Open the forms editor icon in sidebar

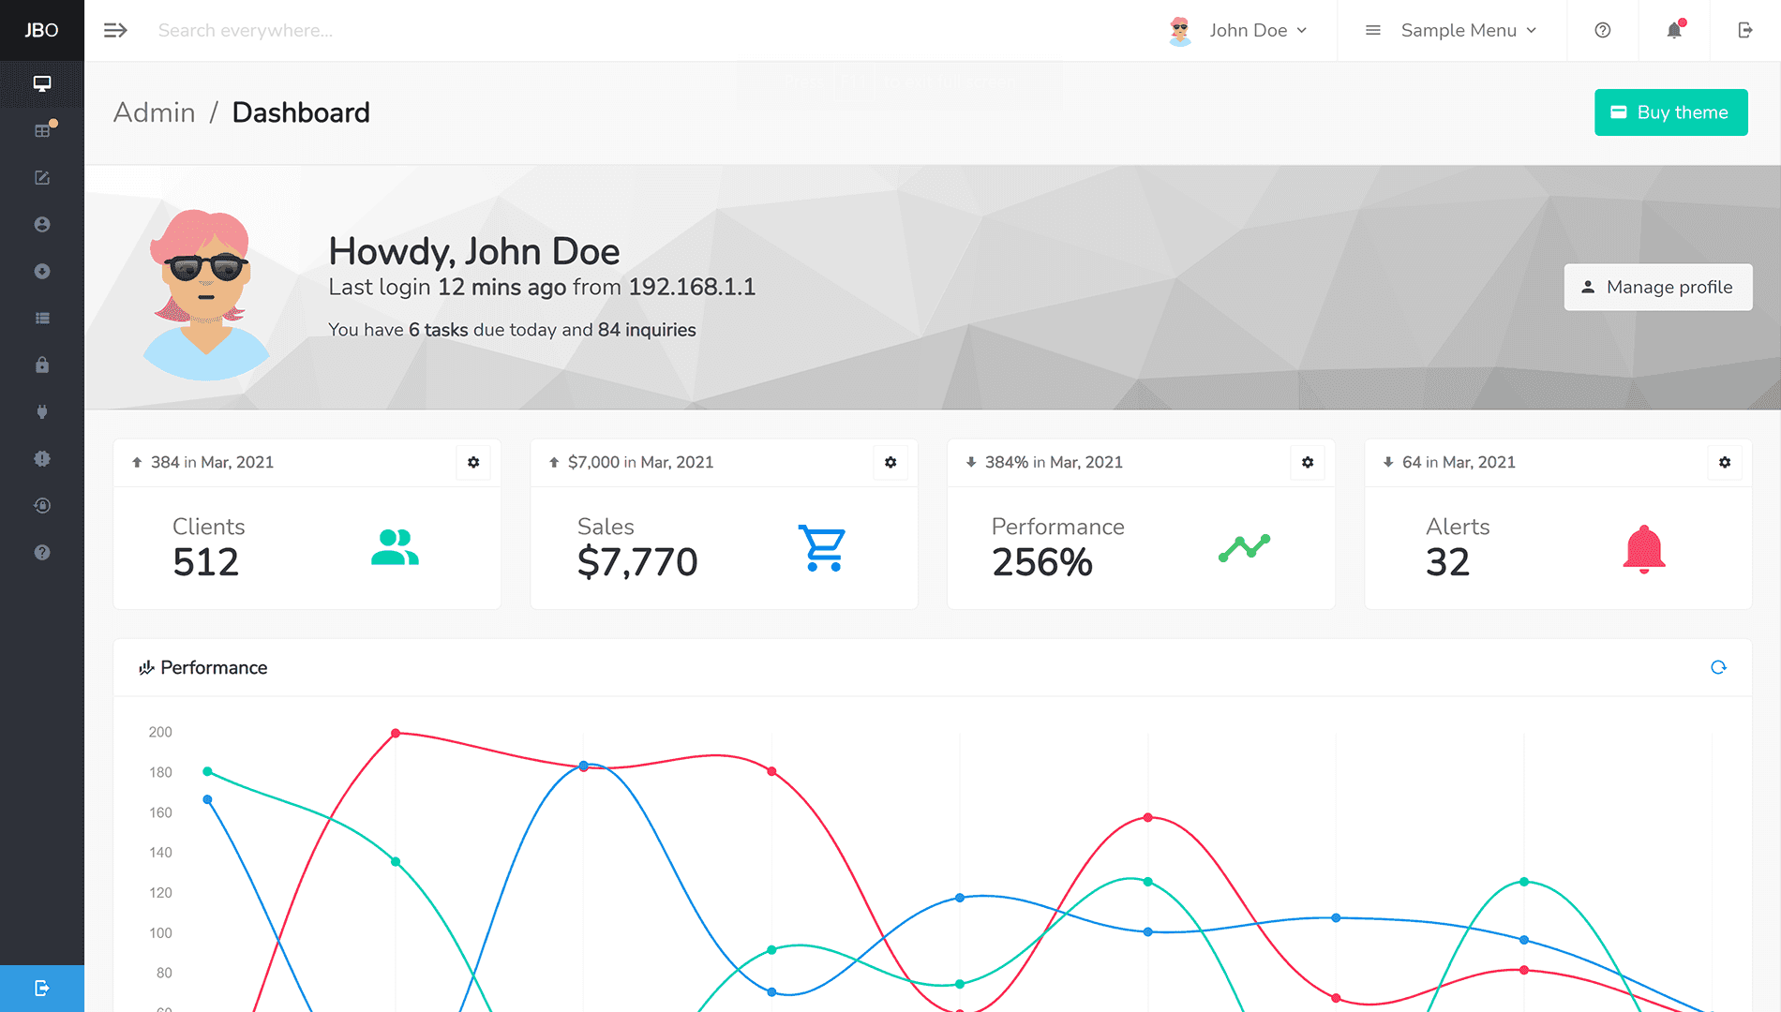click(42, 177)
